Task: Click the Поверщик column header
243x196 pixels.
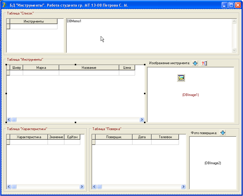Action: (114, 137)
